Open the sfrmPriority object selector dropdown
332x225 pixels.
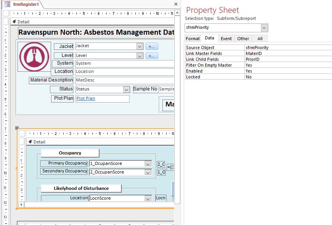(264, 28)
